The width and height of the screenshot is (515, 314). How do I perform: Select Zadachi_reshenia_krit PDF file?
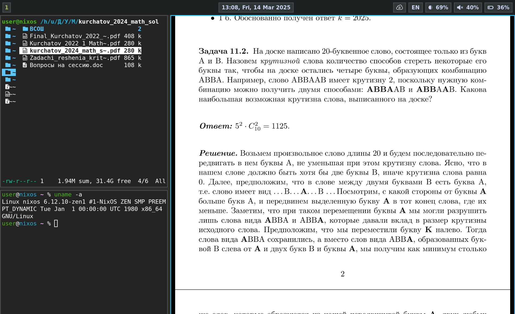click(x=75, y=58)
